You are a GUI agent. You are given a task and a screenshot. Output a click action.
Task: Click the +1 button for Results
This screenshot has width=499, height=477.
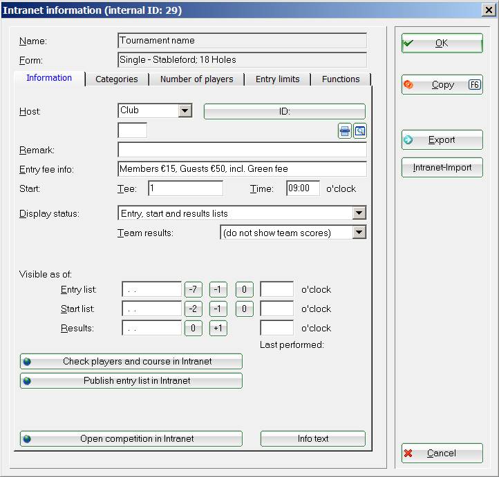[219, 329]
